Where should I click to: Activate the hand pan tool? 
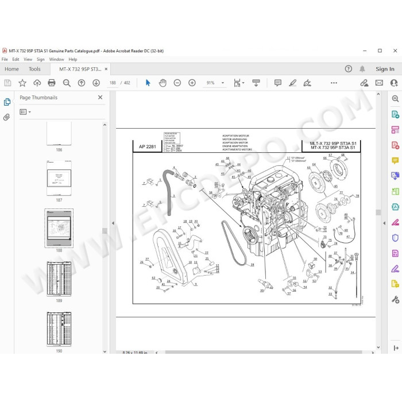click(x=163, y=83)
